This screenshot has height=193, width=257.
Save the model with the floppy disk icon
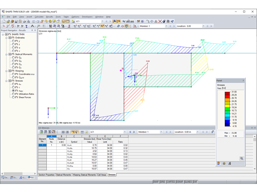coord(16,21)
